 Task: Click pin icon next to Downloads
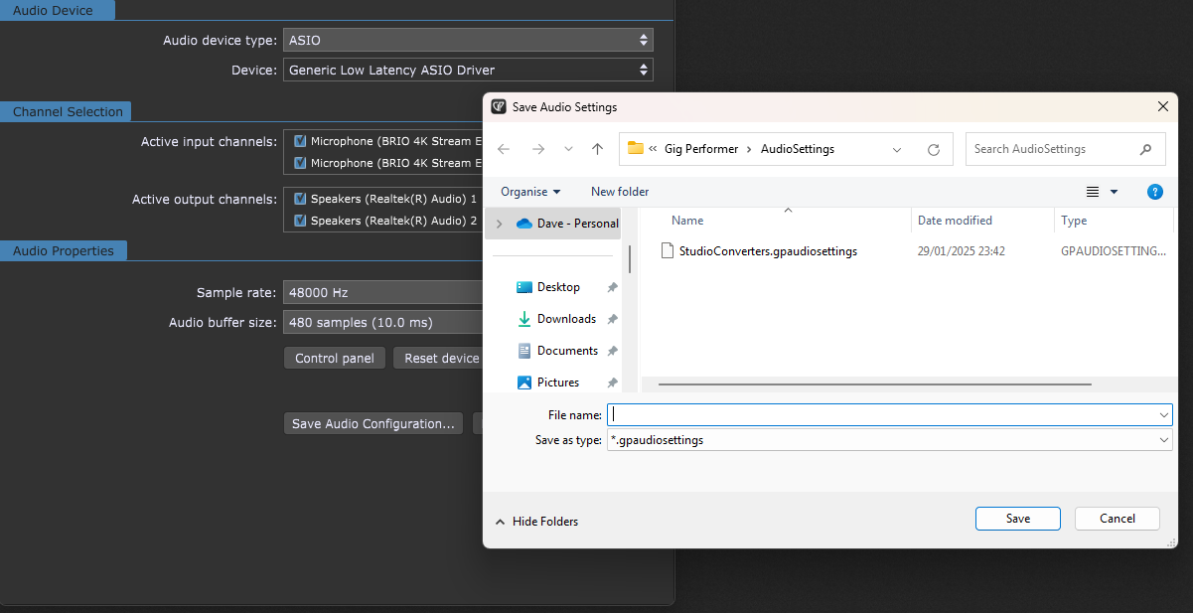pyautogui.click(x=613, y=319)
